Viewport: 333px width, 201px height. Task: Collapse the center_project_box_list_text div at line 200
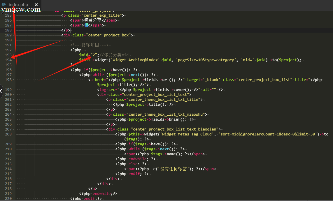coord(14,94)
